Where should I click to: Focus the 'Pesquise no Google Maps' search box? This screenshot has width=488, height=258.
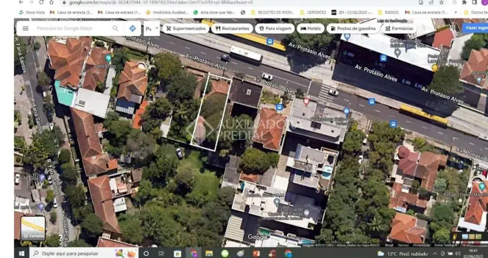pyautogui.click(x=64, y=28)
